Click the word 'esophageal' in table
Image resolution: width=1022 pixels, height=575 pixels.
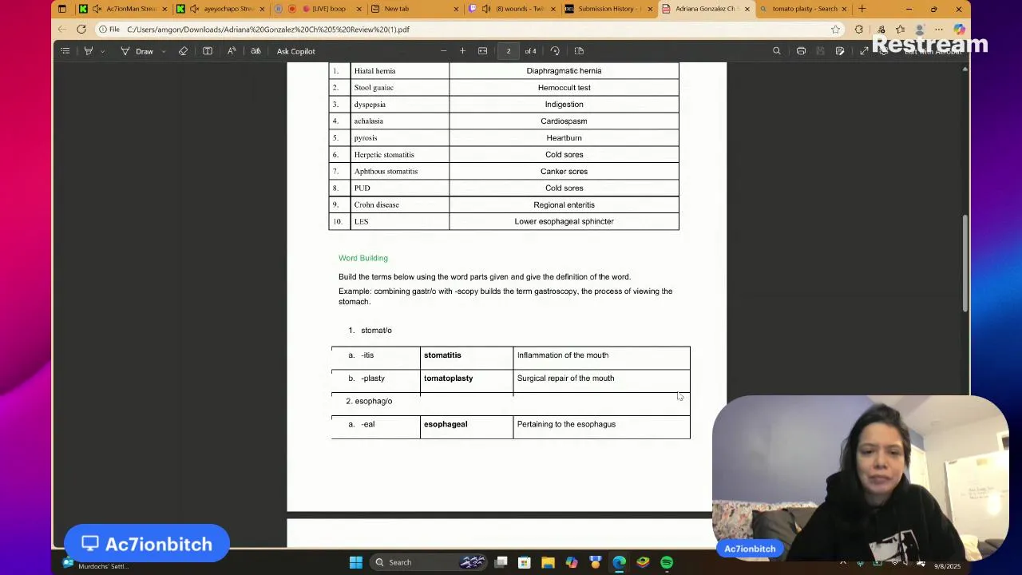pos(446,424)
